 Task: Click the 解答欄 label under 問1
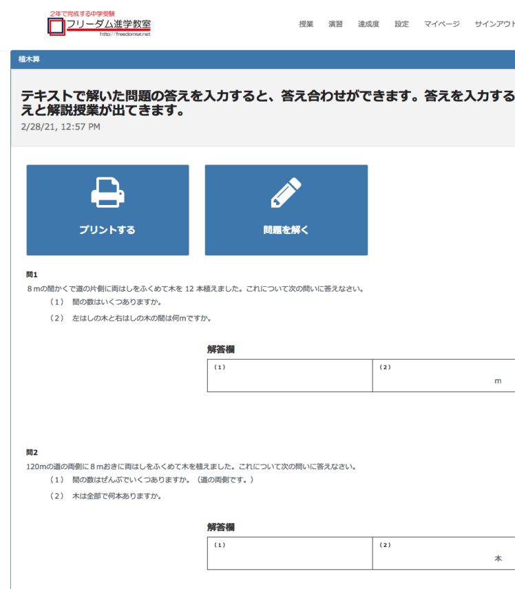[x=220, y=350]
